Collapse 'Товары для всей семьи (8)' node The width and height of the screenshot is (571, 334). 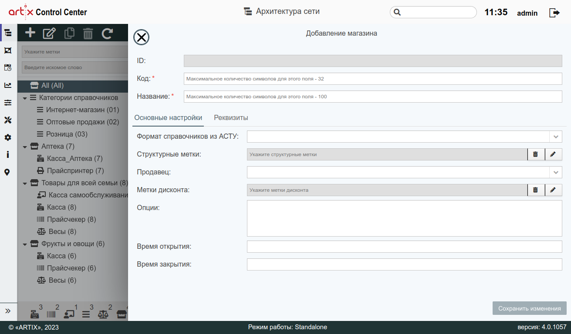coord(25,183)
